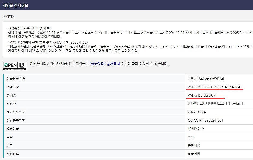
Task: Select the 게임물 section heading
Action: pyautogui.click(x=10, y=16)
